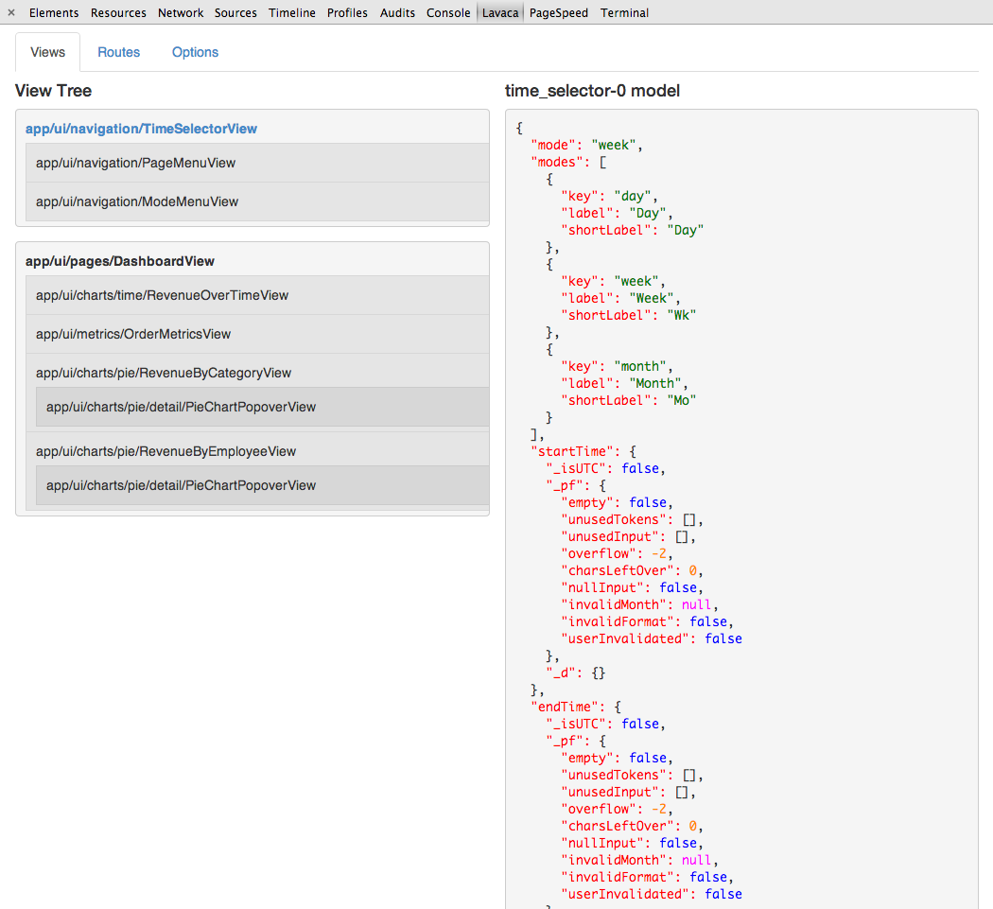Click the "key": "day" line
The image size is (993, 909).
pyautogui.click(x=609, y=197)
